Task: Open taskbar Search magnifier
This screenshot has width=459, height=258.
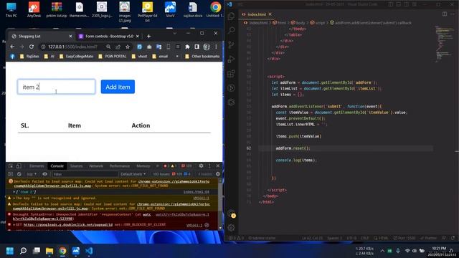Action: point(23,251)
